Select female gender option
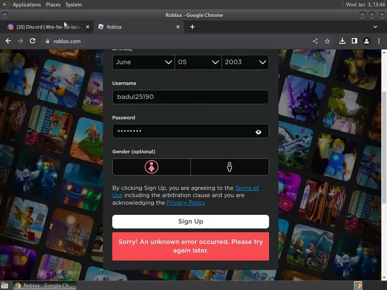 (151, 167)
